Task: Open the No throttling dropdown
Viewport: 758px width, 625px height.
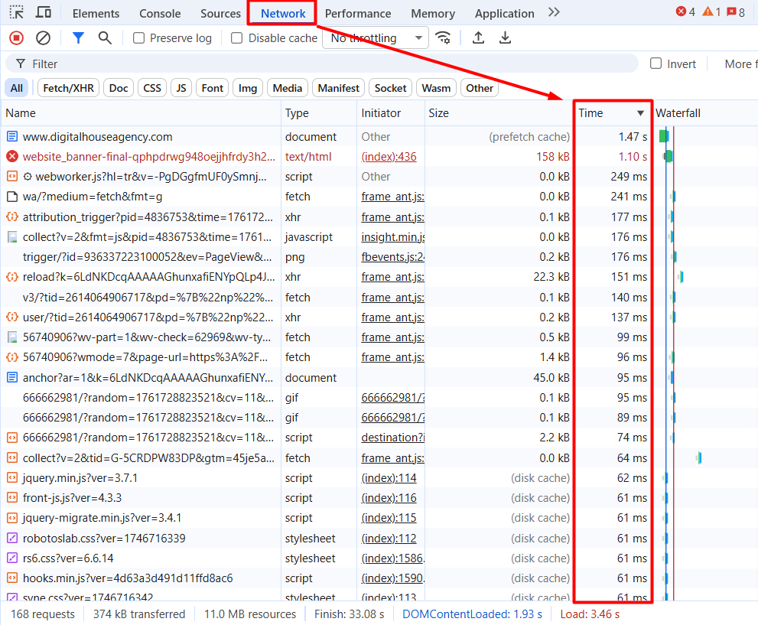Action: click(x=375, y=38)
